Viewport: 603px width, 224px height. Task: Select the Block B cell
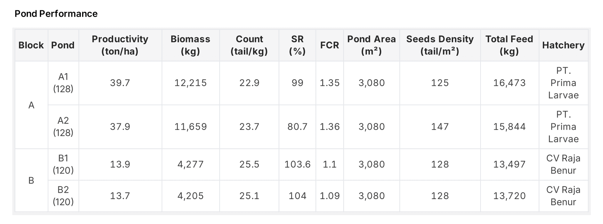click(x=31, y=180)
